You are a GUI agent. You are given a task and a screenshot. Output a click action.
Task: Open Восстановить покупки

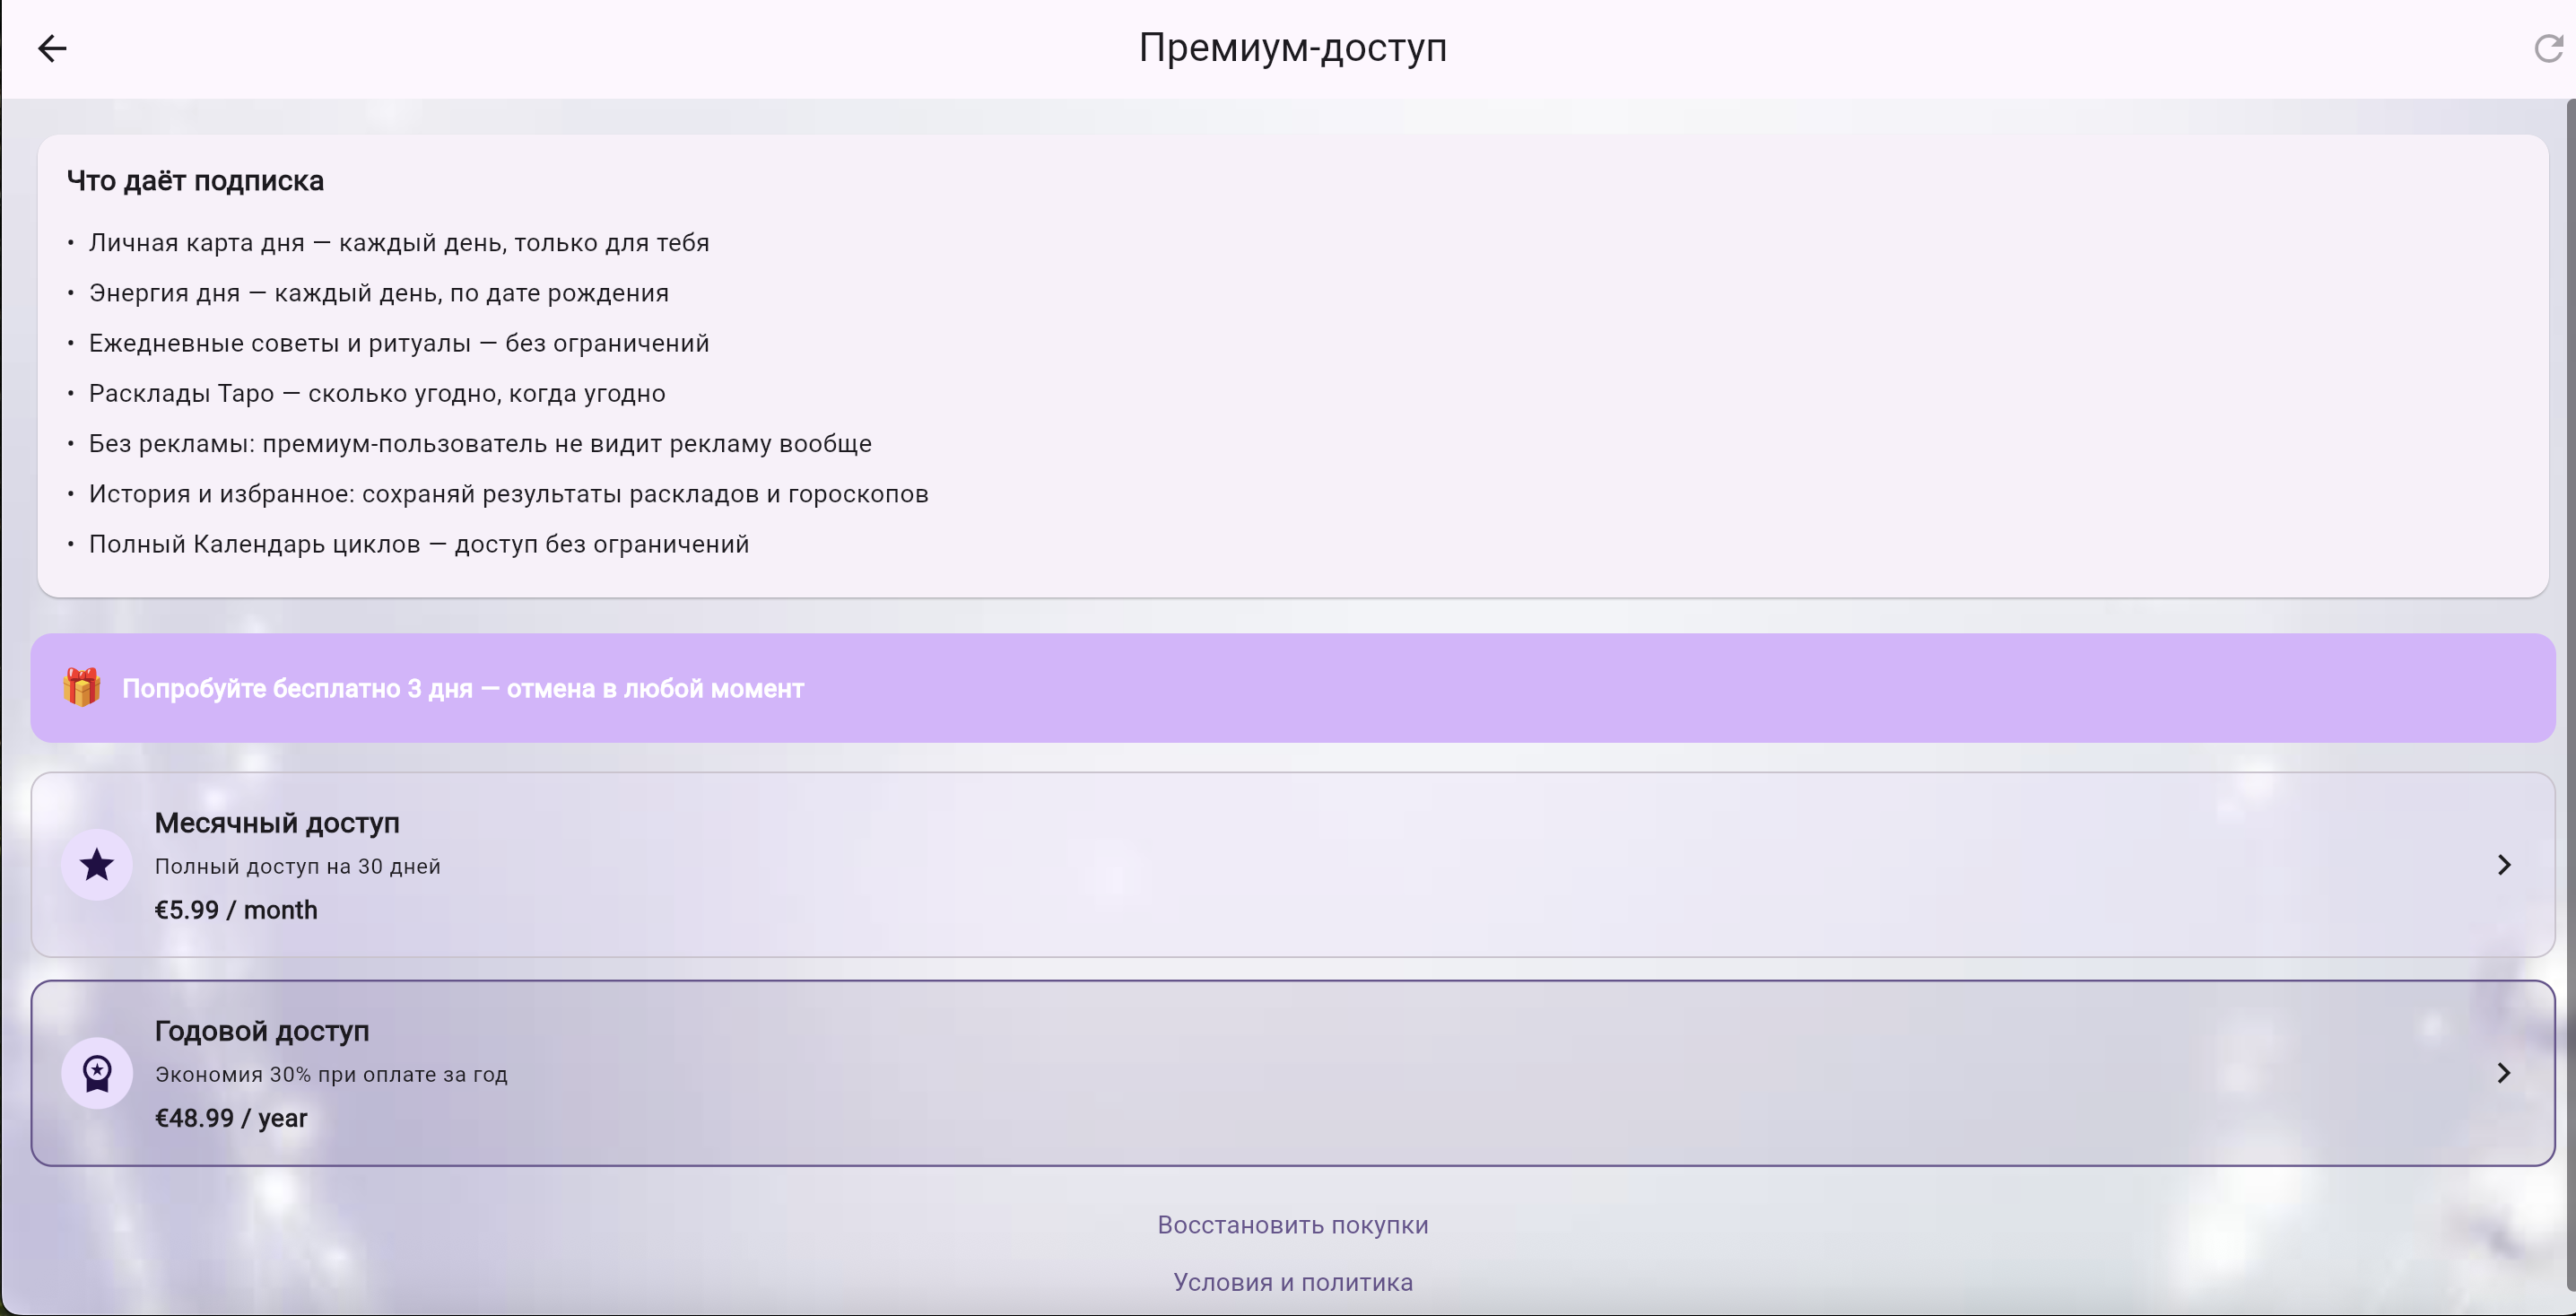(x=1292, y=1224)
